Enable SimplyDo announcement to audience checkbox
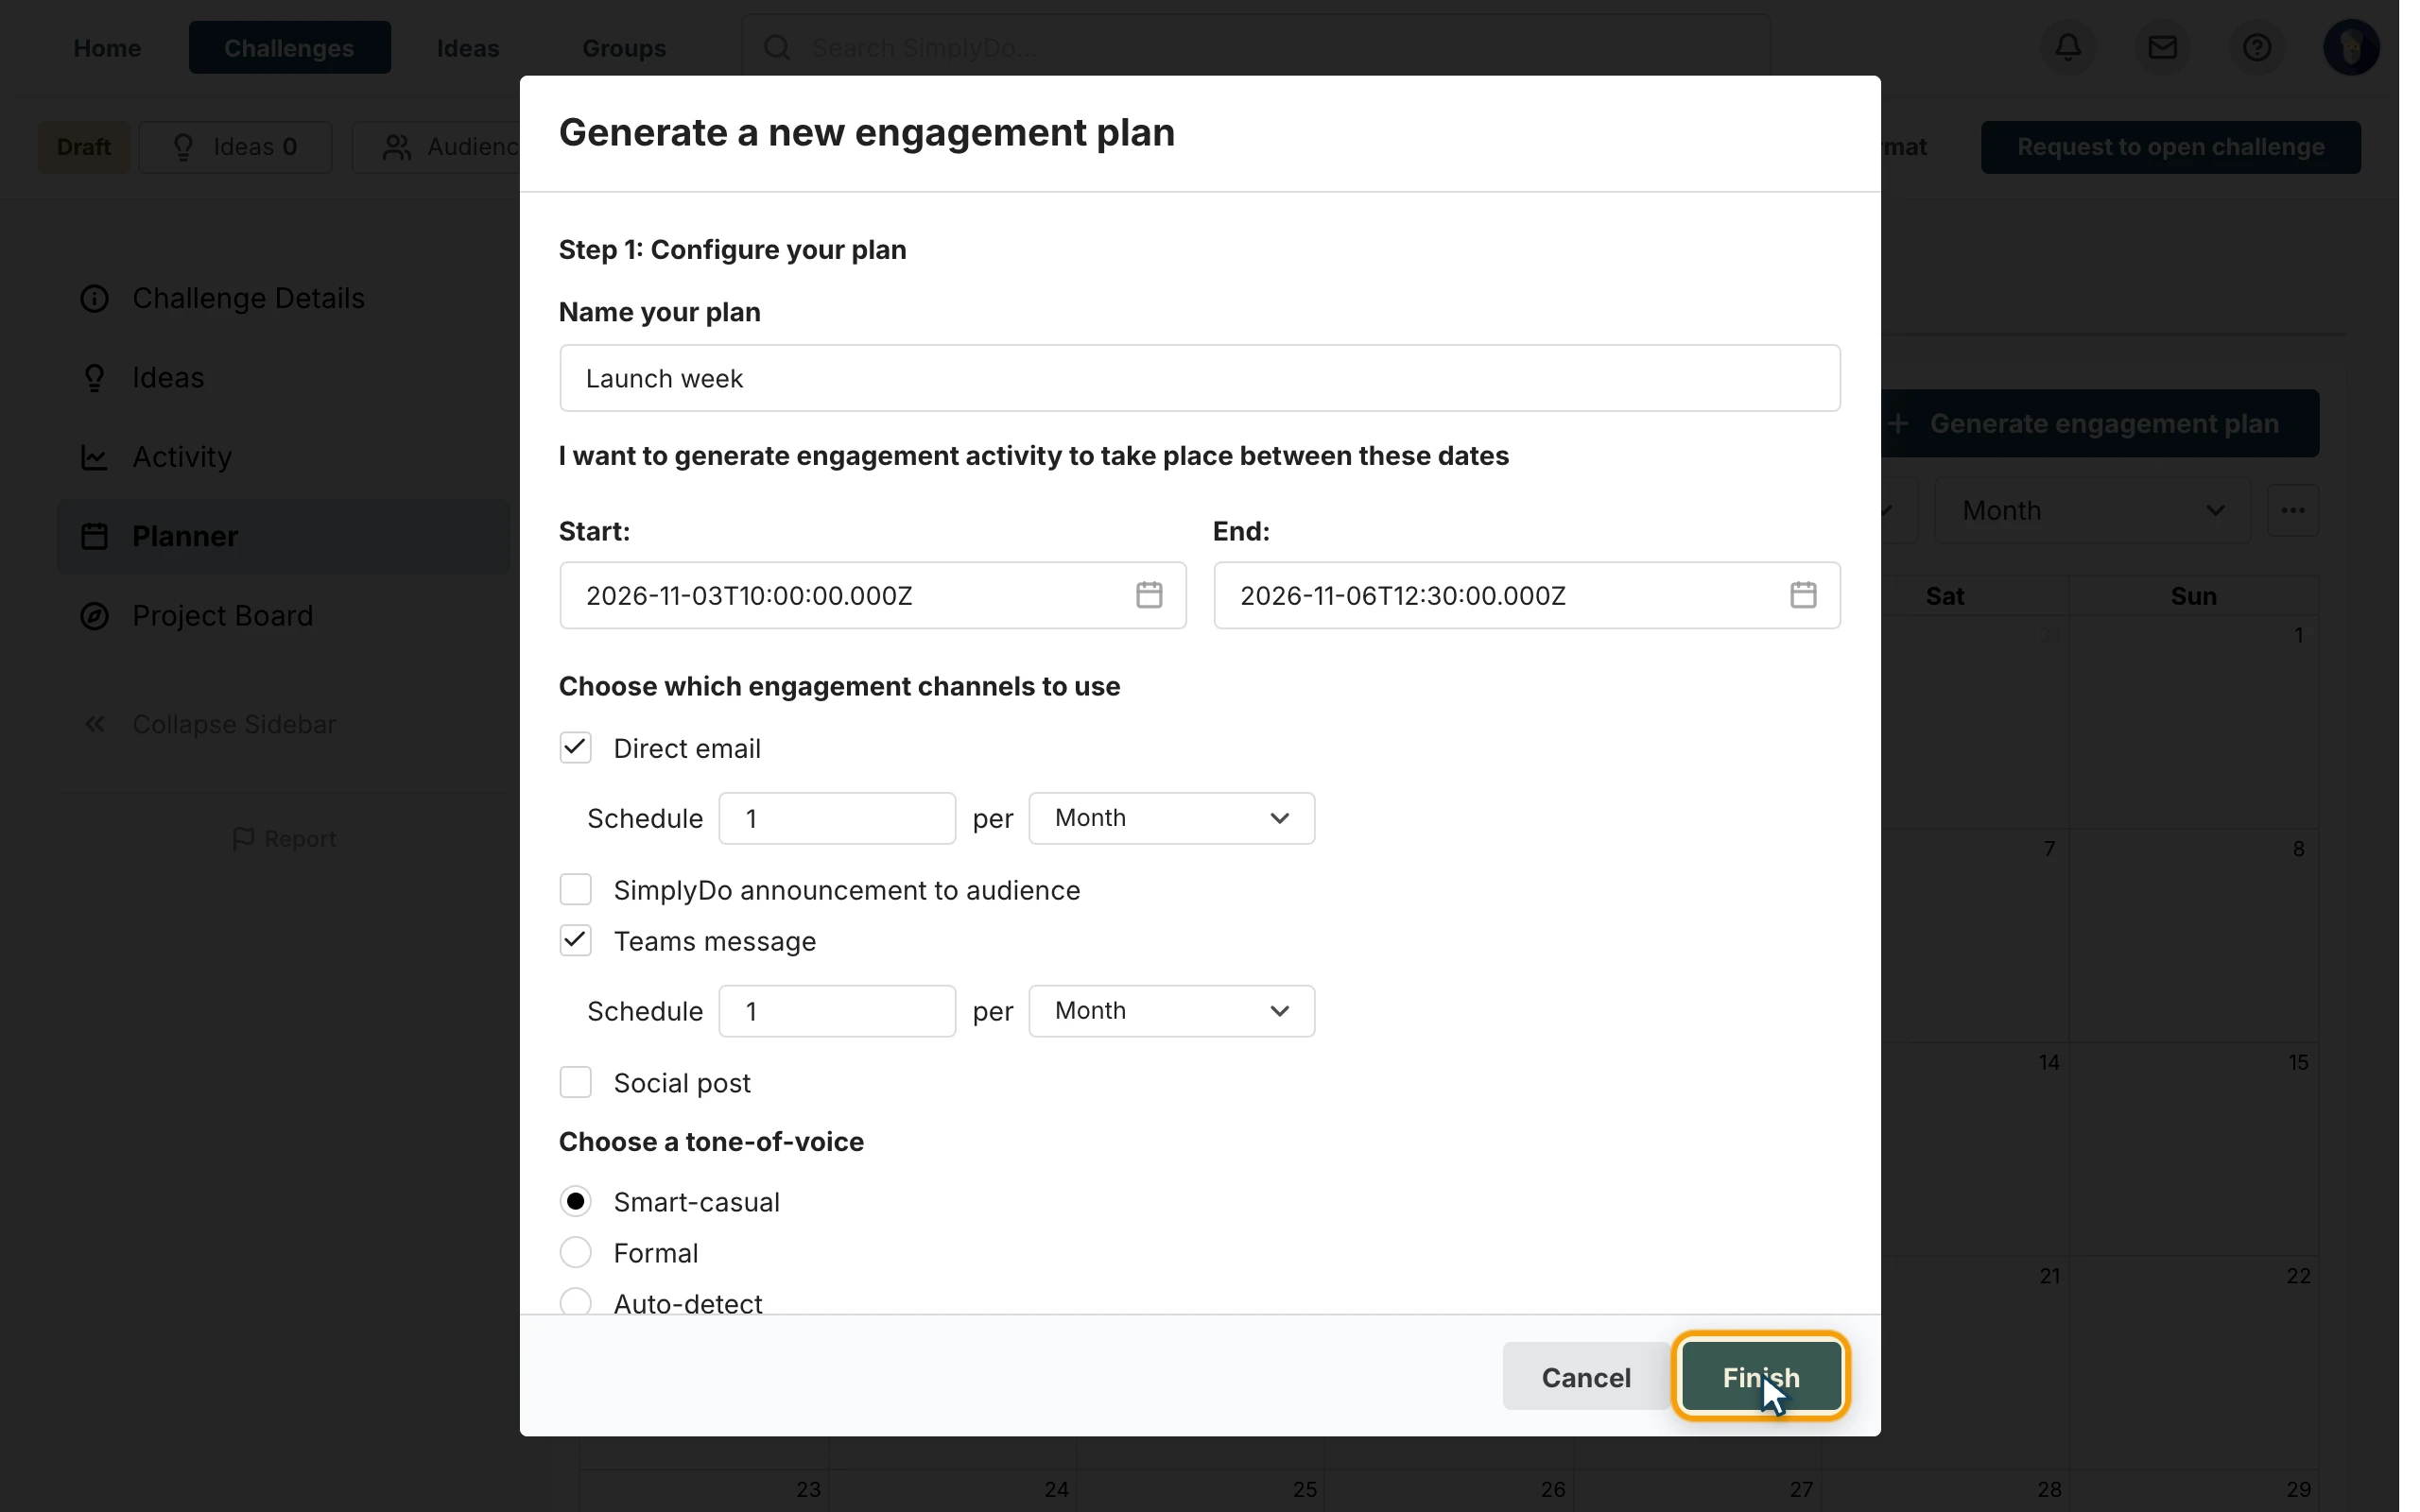Viewport: 2420px width, 1512px height. (575, 890)
